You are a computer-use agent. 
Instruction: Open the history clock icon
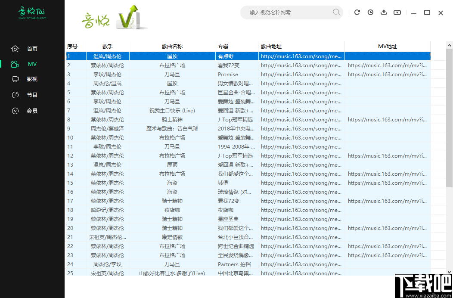click(370, 12)
